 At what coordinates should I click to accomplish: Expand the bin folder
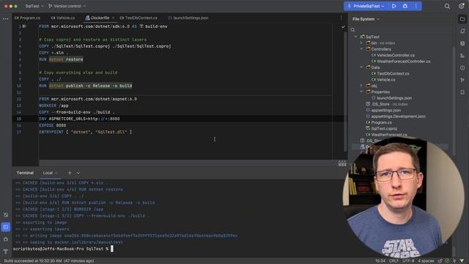(361, 43)
